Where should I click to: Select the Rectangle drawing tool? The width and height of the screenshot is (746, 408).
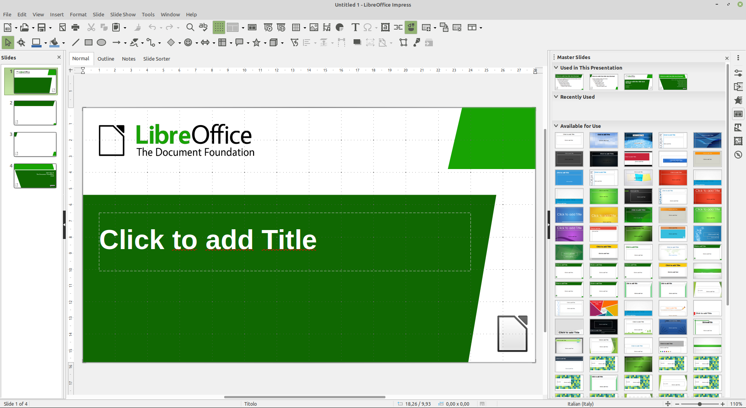pos(89,43)
